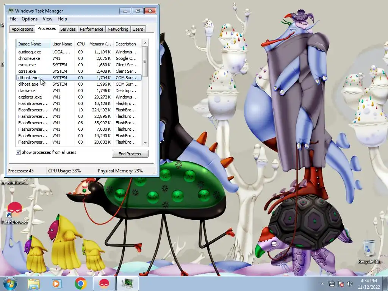The height and width of the screenshot is (291, 388).
Task: Toggle Show processes from all users
Action: tap(18, 152)
